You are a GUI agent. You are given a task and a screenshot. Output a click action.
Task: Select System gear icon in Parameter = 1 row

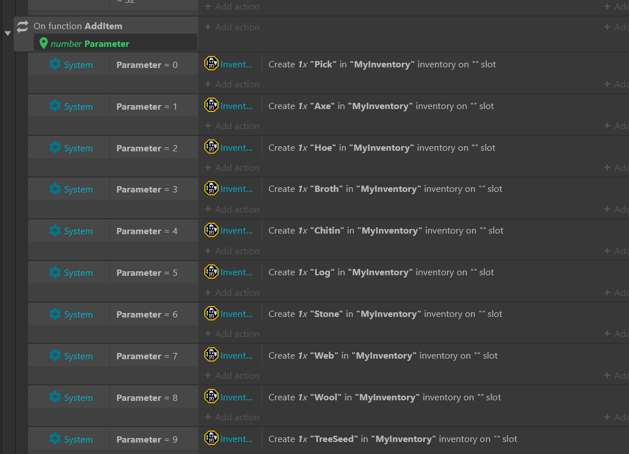55,106
